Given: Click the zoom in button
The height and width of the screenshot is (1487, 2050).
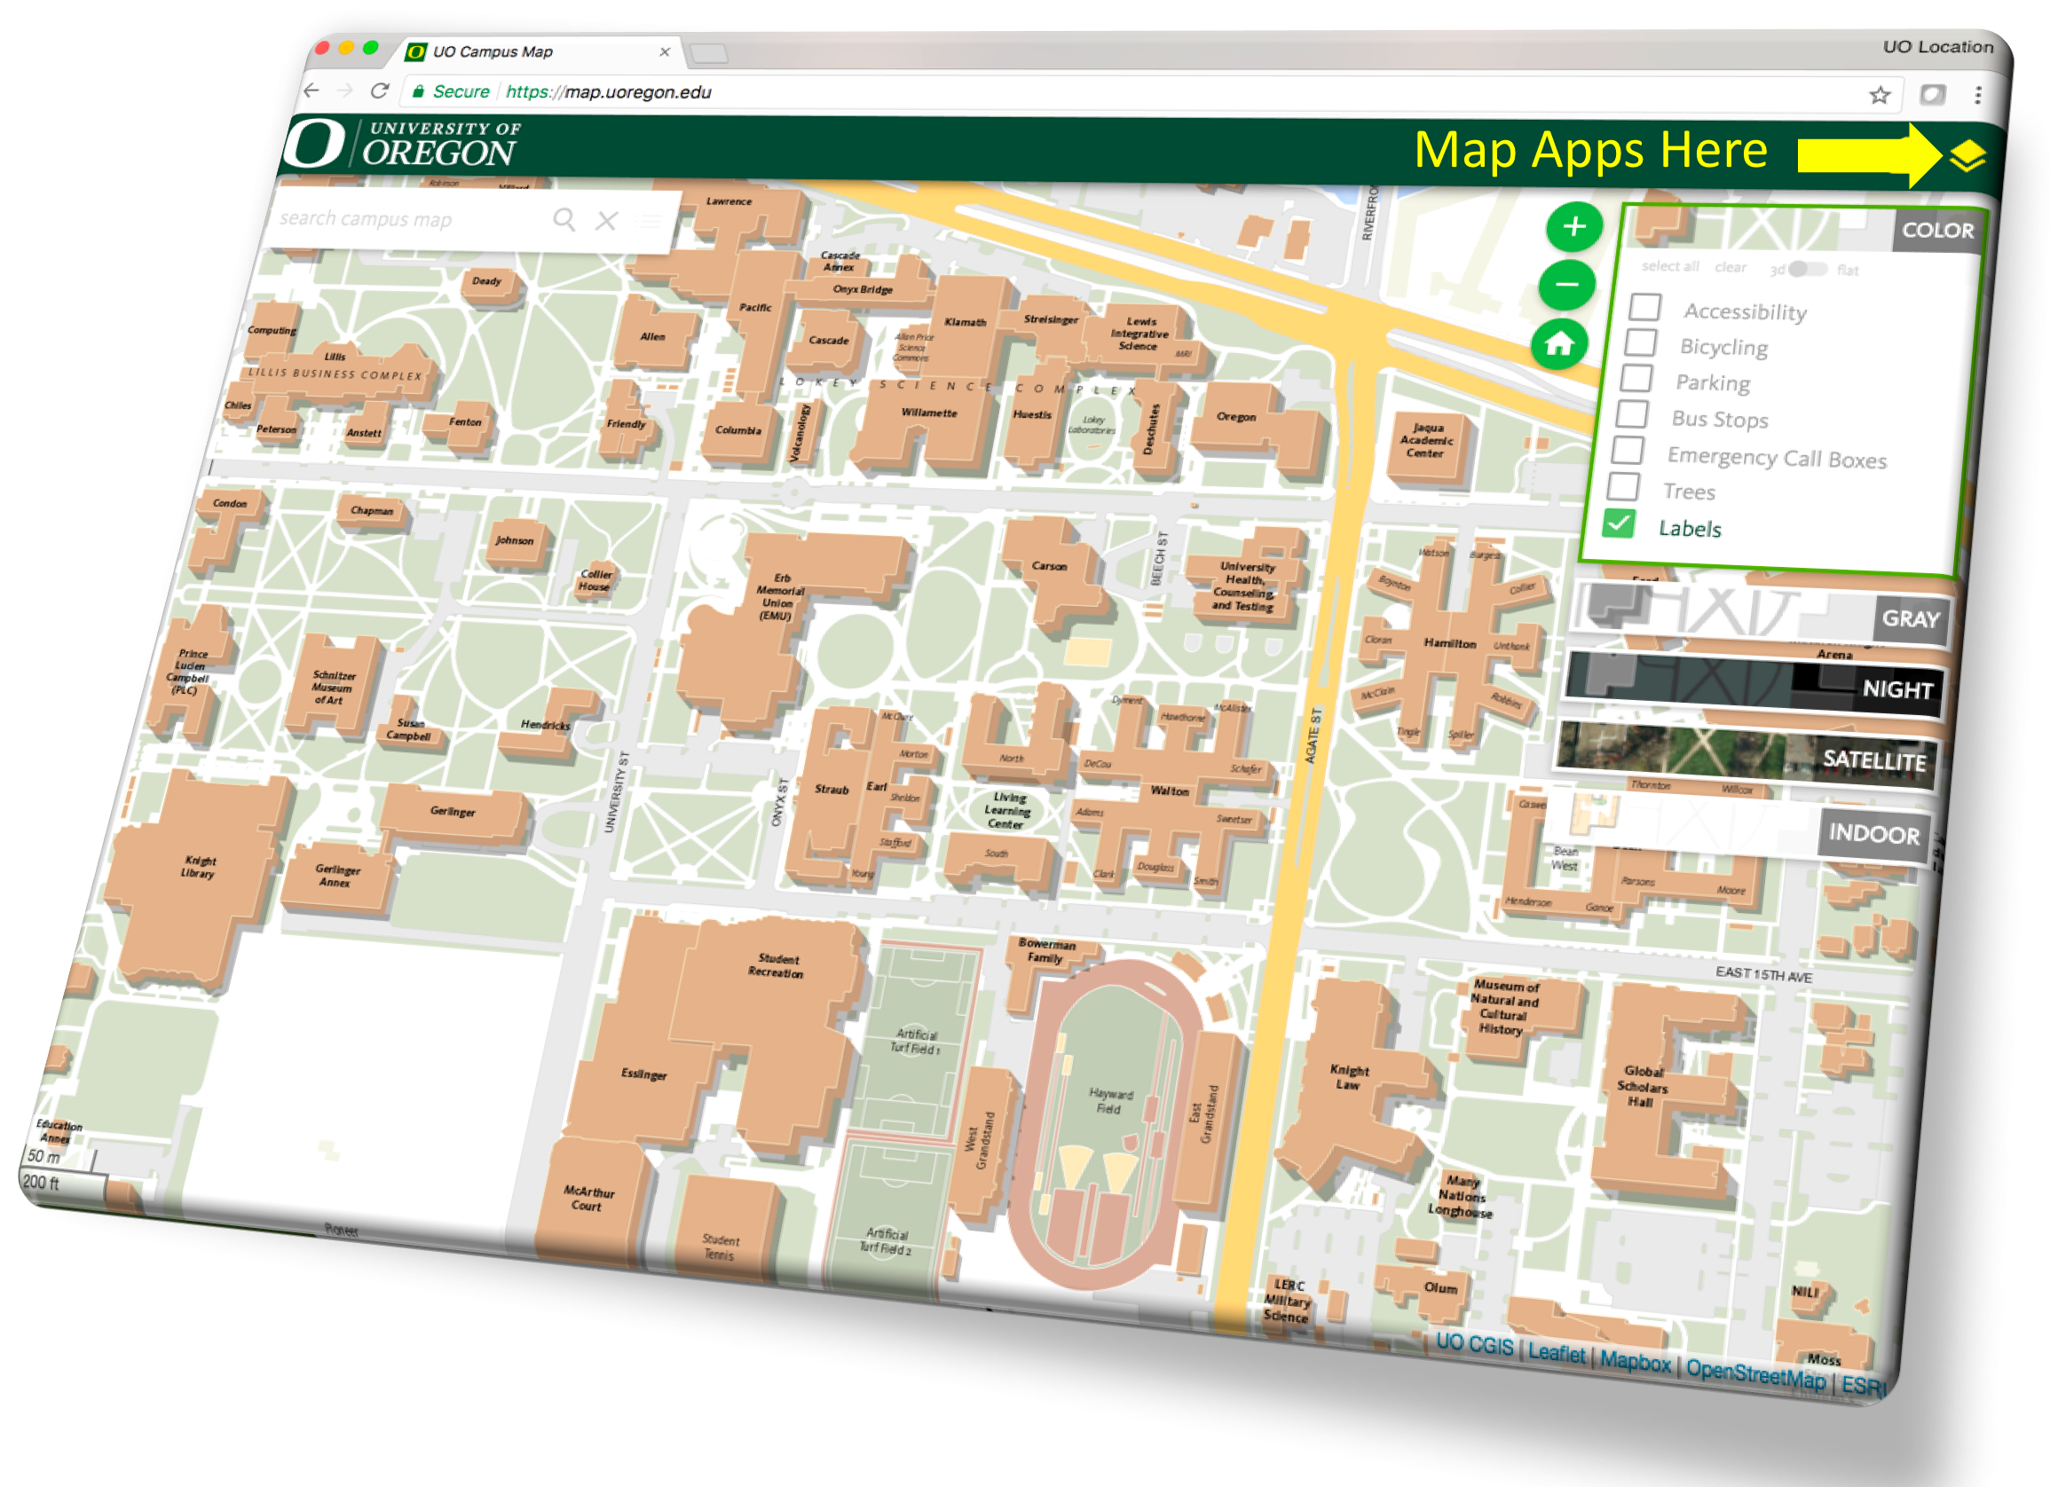Looking at the screenshot, I should click(1565, 236).
